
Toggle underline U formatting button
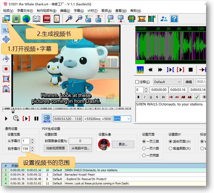tap(151, 97)
